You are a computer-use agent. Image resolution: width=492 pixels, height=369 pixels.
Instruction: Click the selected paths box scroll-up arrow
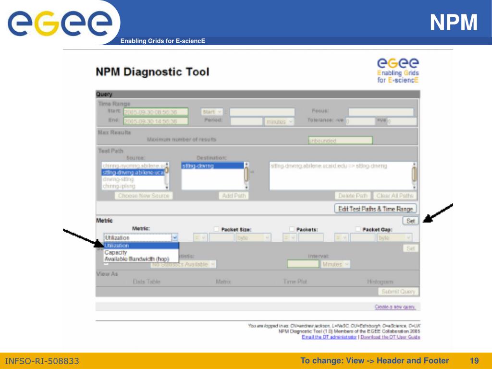coord(415,164)
